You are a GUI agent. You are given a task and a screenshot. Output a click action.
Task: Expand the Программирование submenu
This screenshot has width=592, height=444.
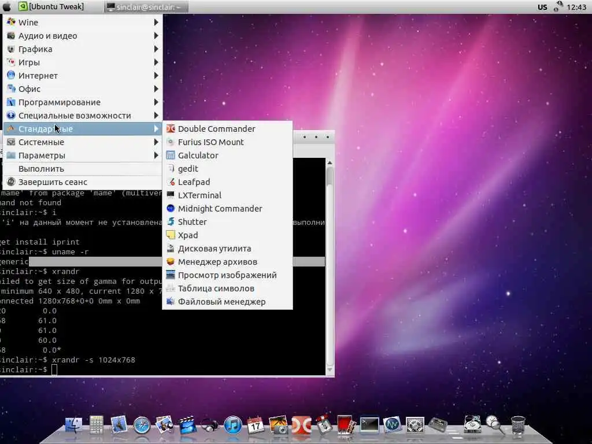[x=83, y=102]
